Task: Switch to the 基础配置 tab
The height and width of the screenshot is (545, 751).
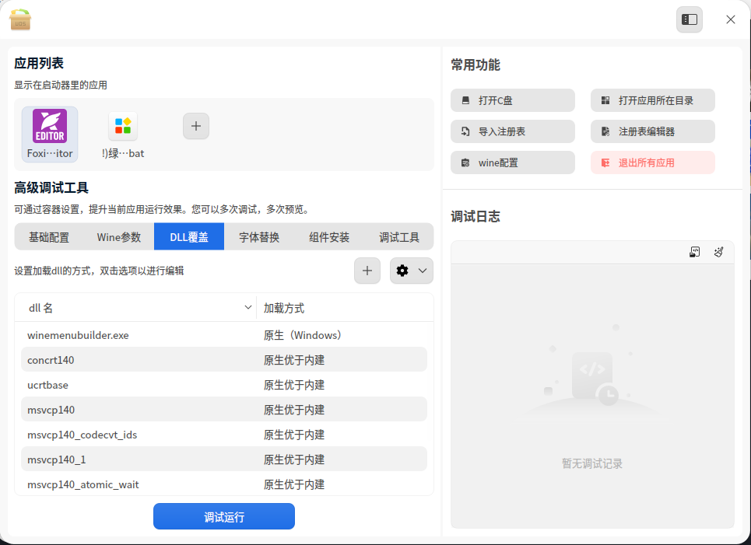Action: coord(49,237)
